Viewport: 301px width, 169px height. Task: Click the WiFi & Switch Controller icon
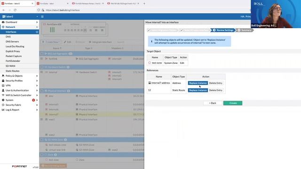click(3, 95)
